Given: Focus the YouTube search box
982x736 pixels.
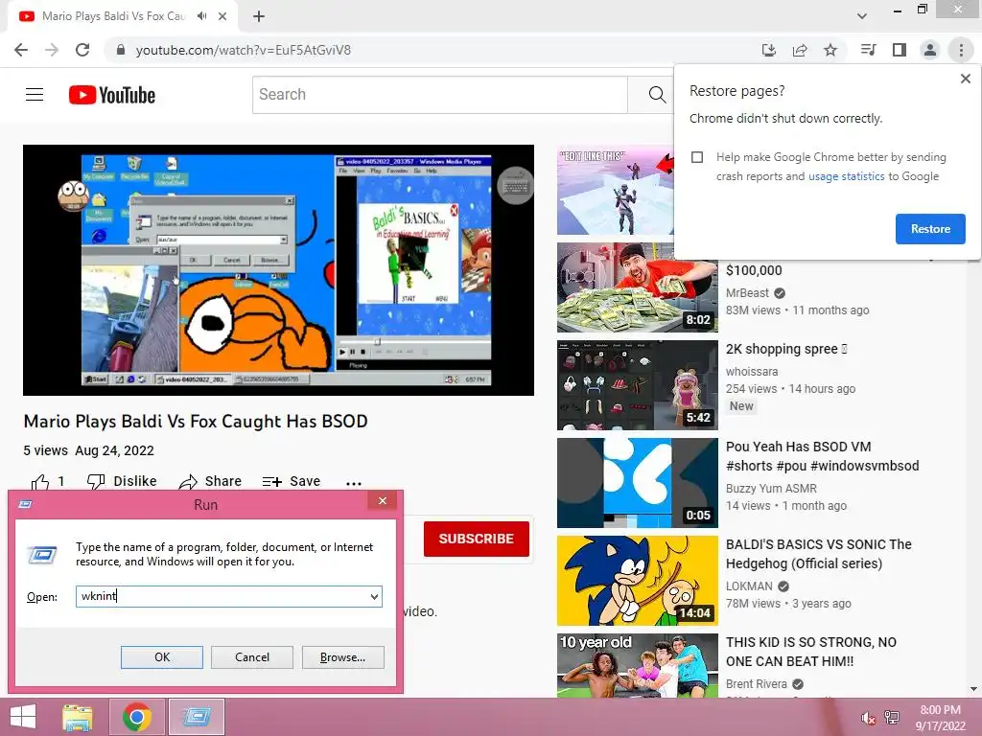Looking at the screenshot, I should pos(439,95).
